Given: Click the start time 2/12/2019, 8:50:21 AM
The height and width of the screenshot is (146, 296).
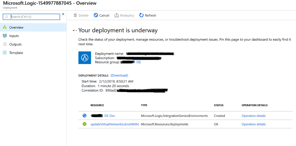Looking at the screenshot, I should tap(116, 81).
